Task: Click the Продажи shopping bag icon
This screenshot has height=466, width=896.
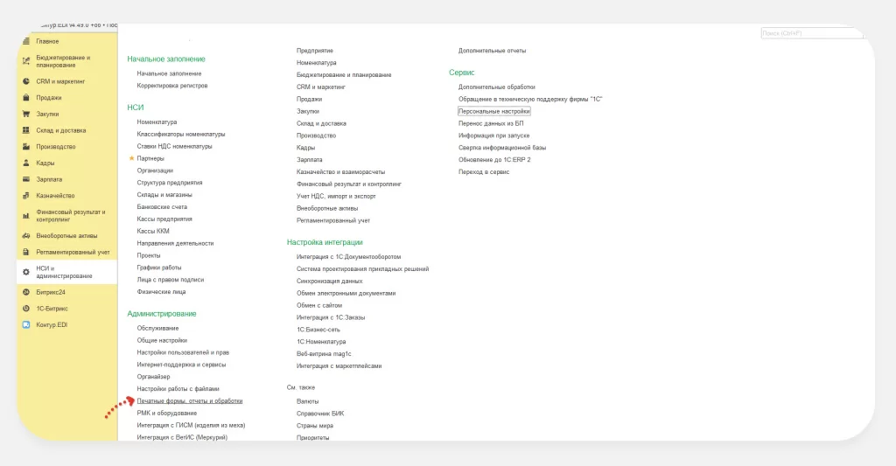Action: tap(26, 98)
